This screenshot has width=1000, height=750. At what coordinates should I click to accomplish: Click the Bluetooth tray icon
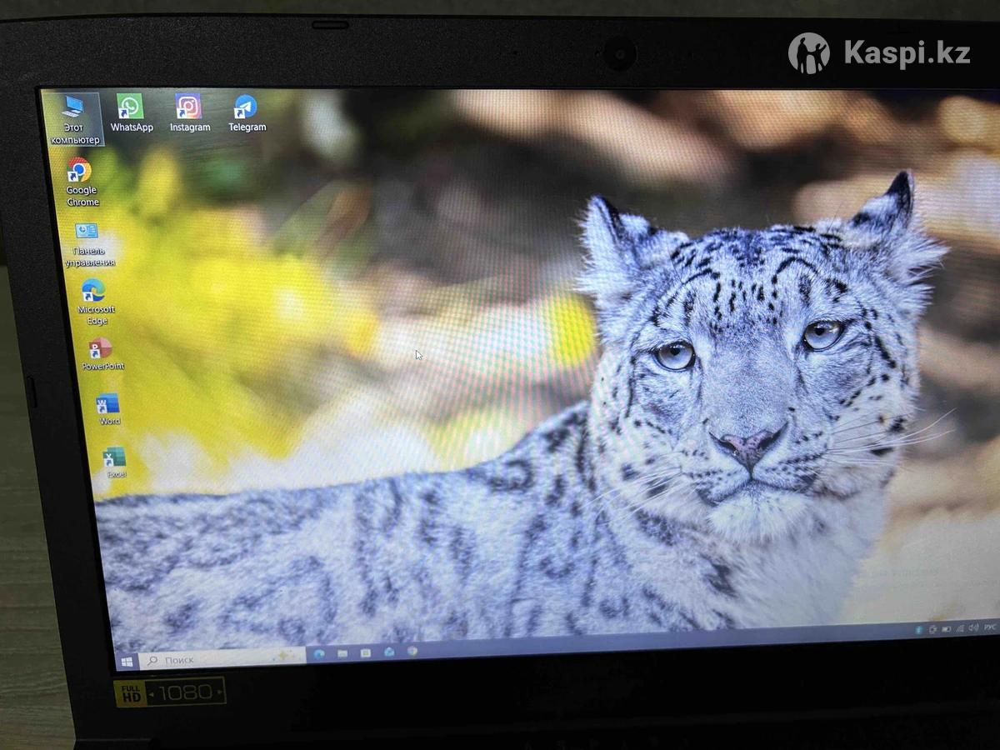click(x=918, y=629)
